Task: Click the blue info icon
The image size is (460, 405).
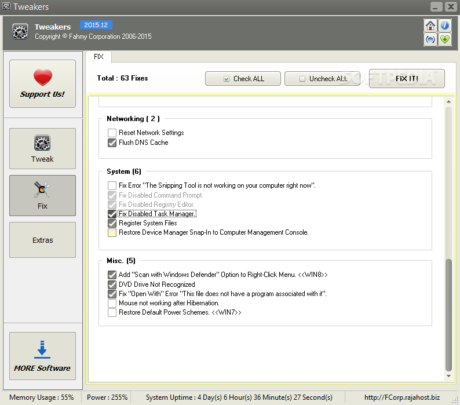Action: [445, 25]
